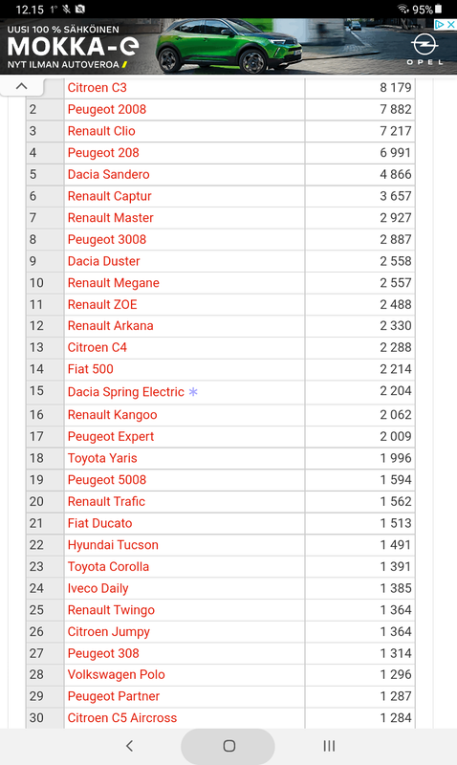Open the recent apps icon
457x765 pixels.
(x=329, y=746)
